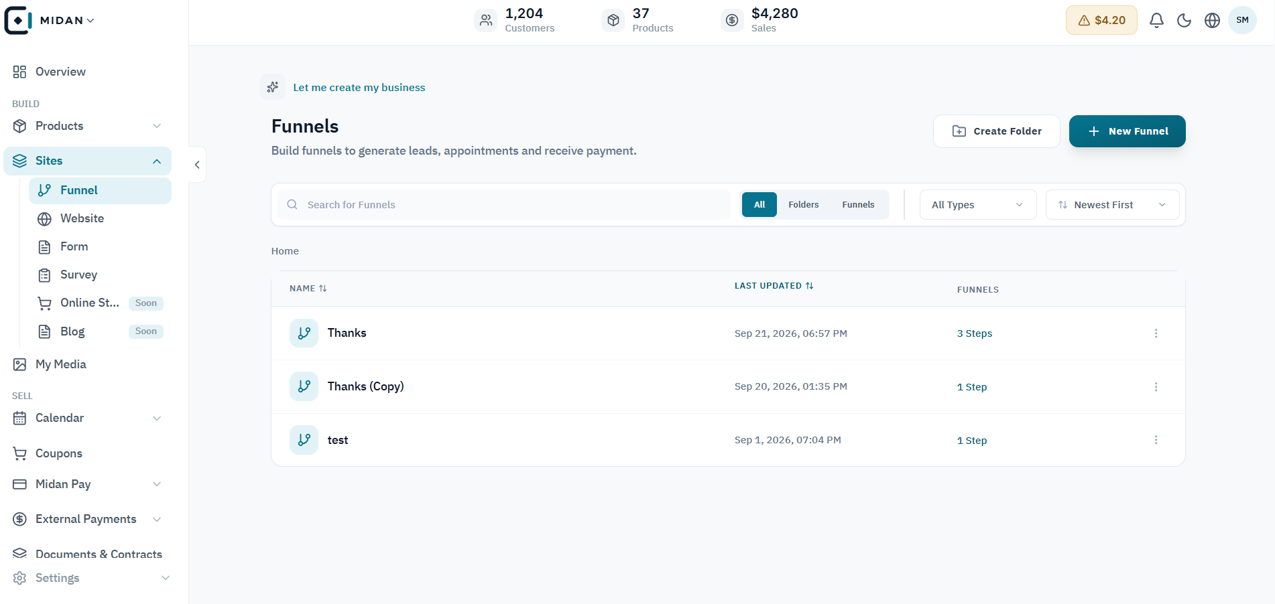The image size is (1275, 604).
Task: Open the SM user avatar menu
Action: point(1242,20)
